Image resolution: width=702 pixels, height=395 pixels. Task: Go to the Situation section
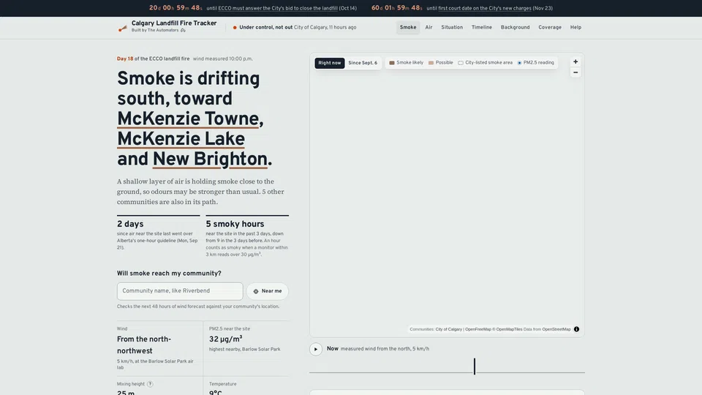tap(452, 27)
